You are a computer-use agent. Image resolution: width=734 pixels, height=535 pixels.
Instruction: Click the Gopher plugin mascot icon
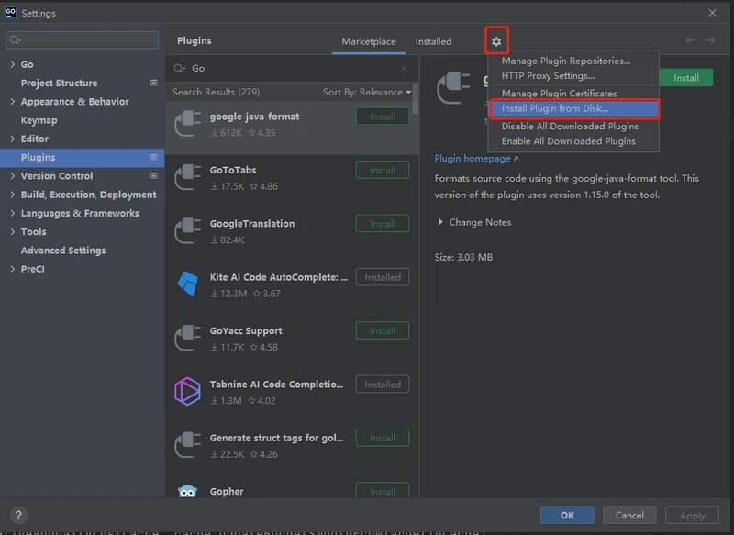coord(188,492)
